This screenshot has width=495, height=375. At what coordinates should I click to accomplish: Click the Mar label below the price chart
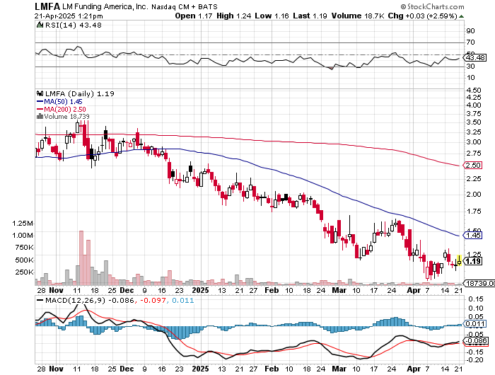coord(339,290)
